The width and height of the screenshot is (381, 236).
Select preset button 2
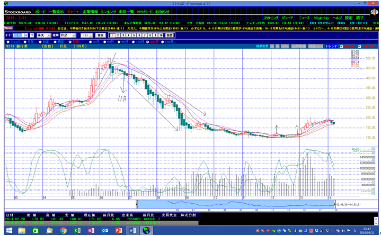(118, 35)
